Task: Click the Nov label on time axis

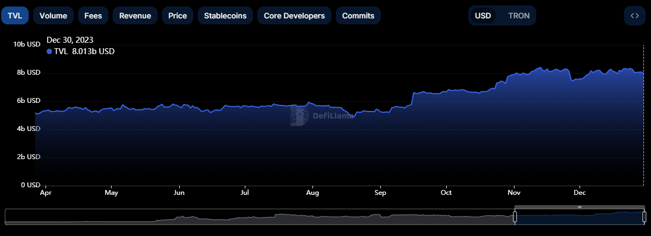Action: (515, 193)
